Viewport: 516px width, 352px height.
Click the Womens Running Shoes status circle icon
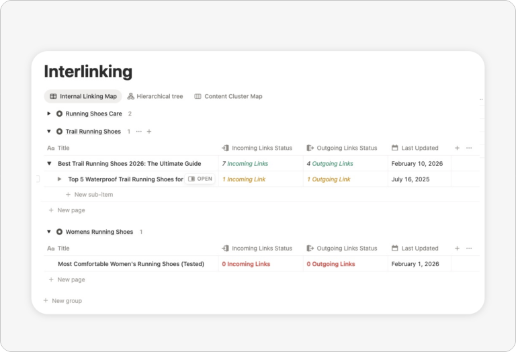[x=59, y=232]
